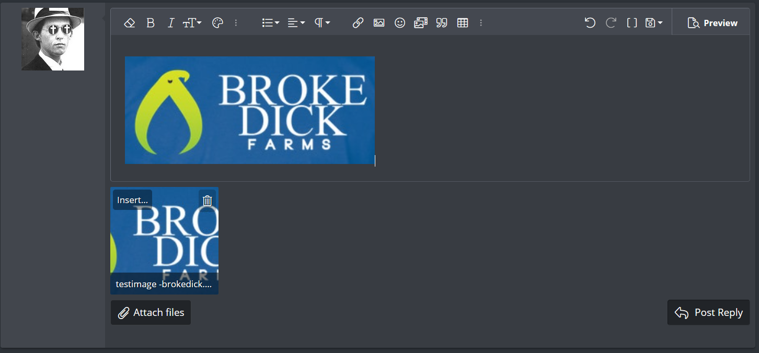Viewport: 759px width, 353px height.
Task: Click the user avatar picture
Action: [x=53, y=39]
